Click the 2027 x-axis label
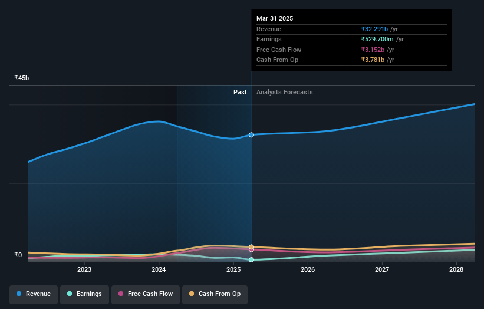 coord(382,270)
